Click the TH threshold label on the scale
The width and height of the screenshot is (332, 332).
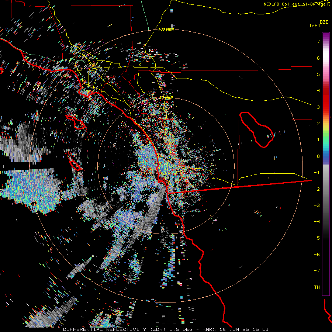(317, 287)
